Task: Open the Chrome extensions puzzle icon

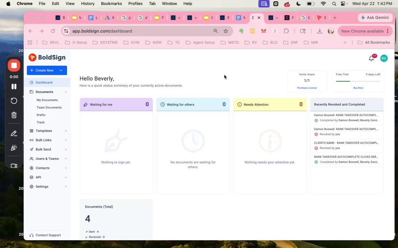Action: 286,31
